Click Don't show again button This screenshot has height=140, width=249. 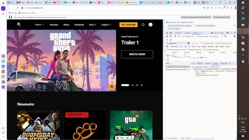pyautogui.click(x=174, y=29)
